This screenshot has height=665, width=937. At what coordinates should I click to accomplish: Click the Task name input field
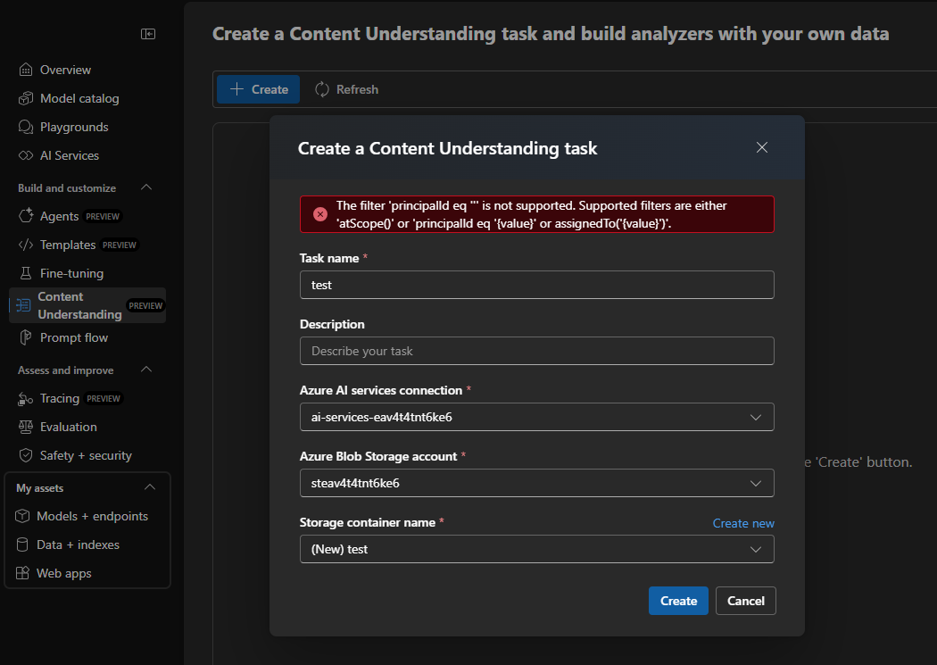536,285
